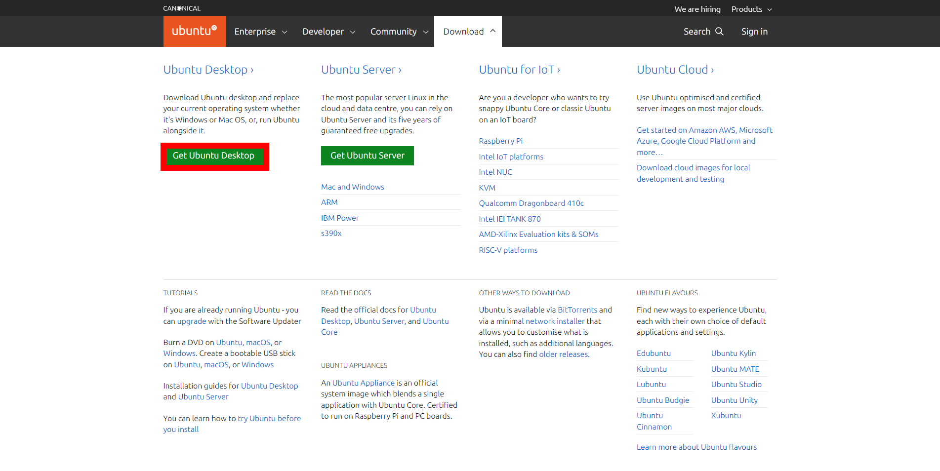This screenshot has width=940, height=471.
Task: Select the Ubuntu Studio flavour
Action: click(736, 385)
